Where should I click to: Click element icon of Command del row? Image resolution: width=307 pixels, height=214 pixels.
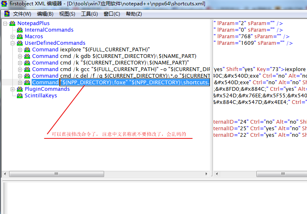[27, 76]
